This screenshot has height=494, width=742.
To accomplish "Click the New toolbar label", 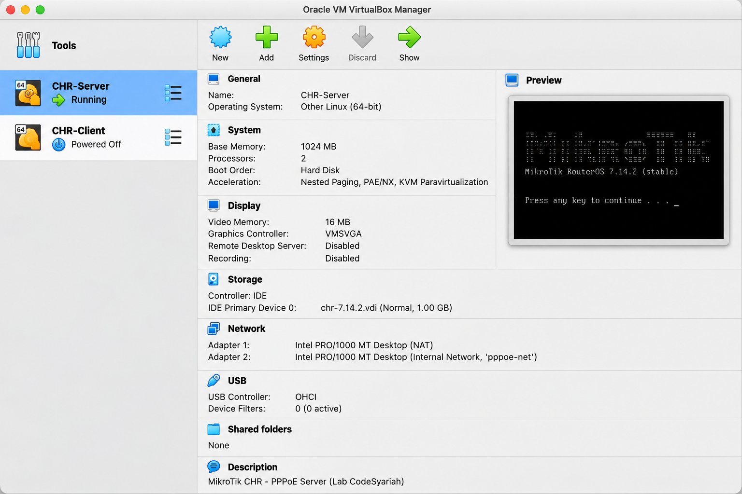I will [220, 57].
